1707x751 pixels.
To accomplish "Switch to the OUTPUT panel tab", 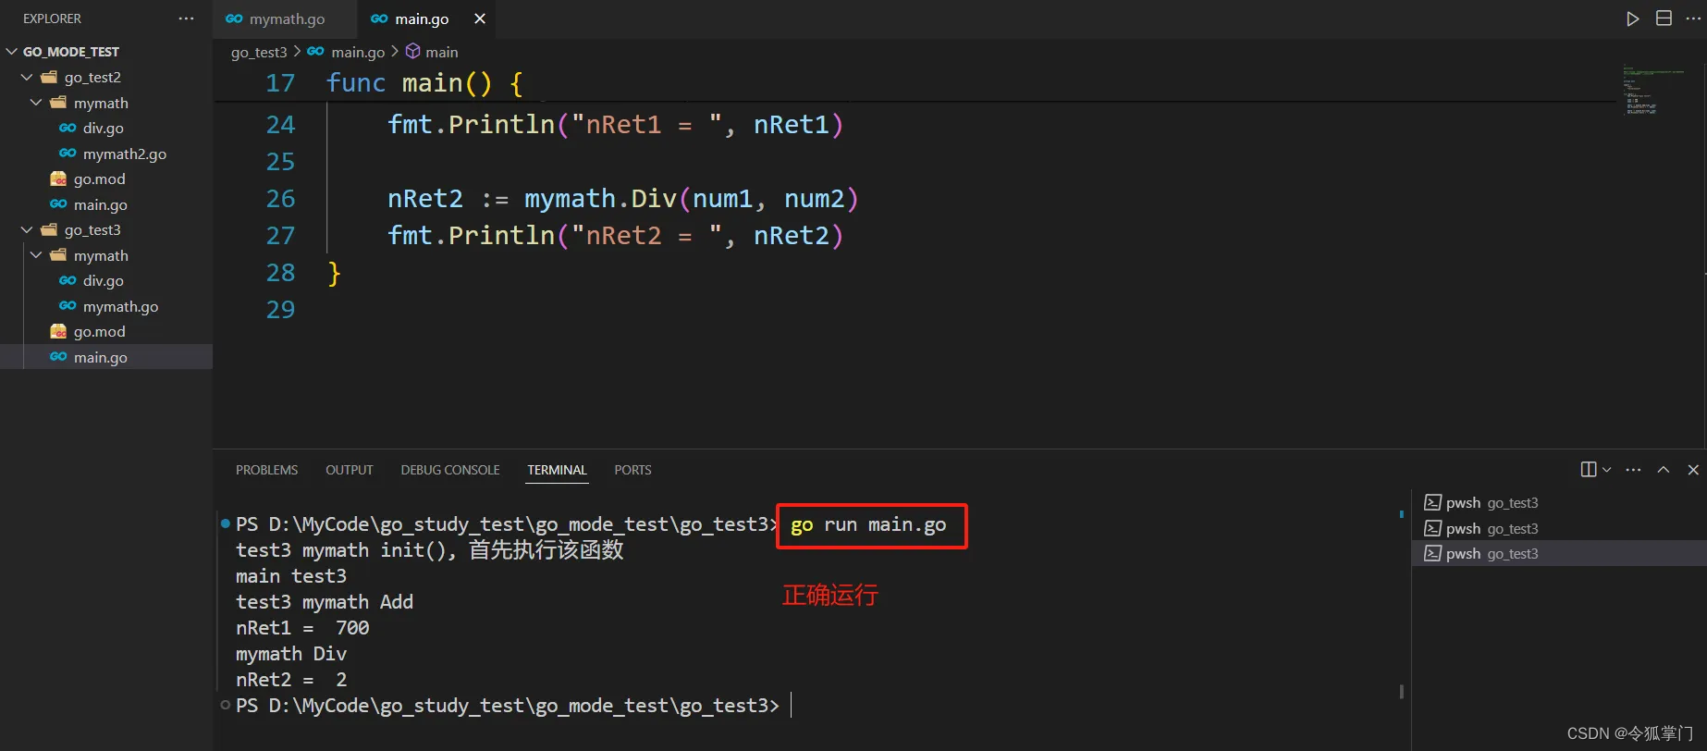I will [x=349, y=470].
